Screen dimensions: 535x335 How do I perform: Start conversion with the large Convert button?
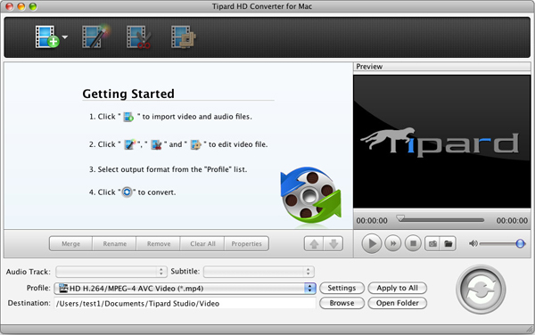481,290
